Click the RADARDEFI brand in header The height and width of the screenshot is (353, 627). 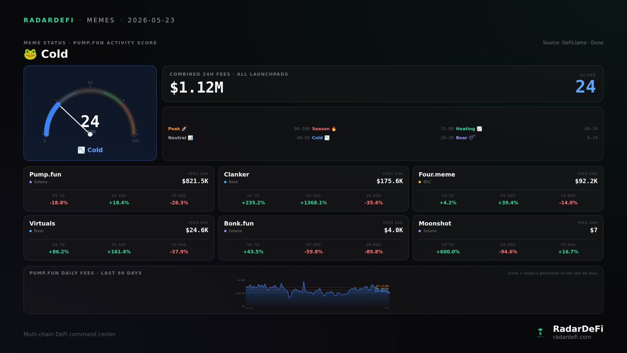[49, 20]
